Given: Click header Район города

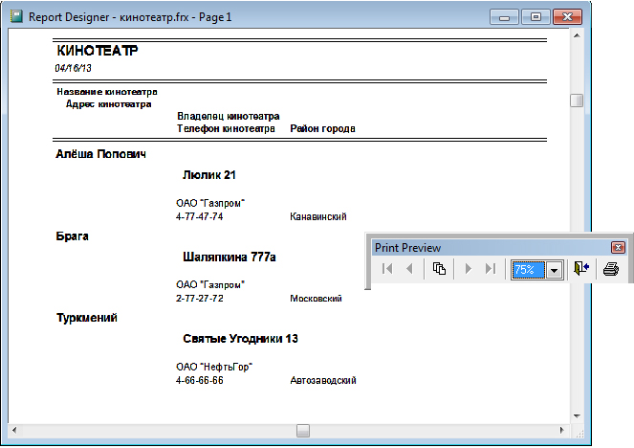Looking at the screenshot, I should point(322,128).
